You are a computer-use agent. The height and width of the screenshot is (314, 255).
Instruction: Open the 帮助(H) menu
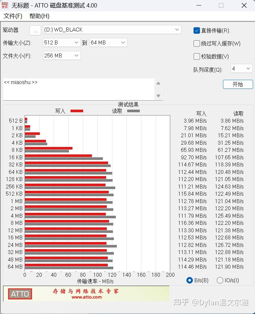pos(39,16)
